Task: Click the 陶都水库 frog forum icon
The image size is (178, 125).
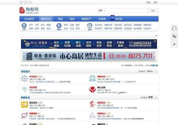Action: coord(92,78)
